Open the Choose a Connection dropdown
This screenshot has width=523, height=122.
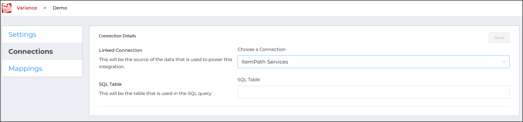pyautogui.click(x=374, y=62)
